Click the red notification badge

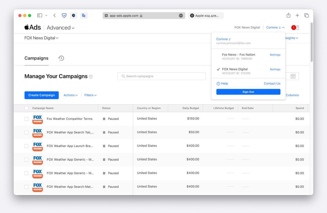coord(293,28)
